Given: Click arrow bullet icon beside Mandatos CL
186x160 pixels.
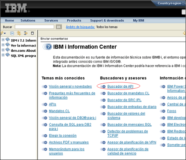Looking at the screenshot, I should (45, 111).
